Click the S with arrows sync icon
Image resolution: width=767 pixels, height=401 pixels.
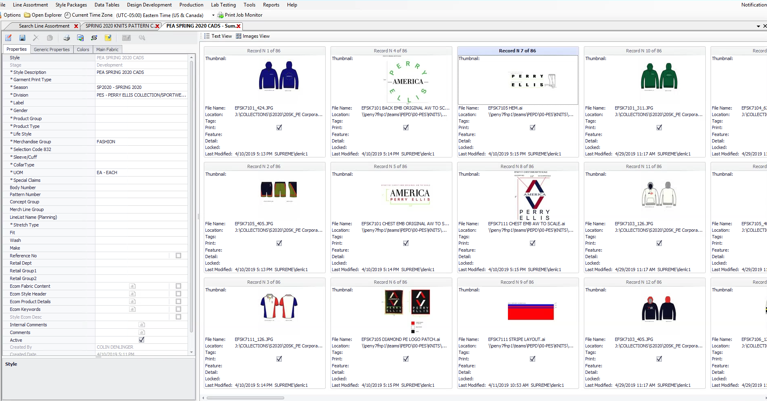click(x=94, y=38)
